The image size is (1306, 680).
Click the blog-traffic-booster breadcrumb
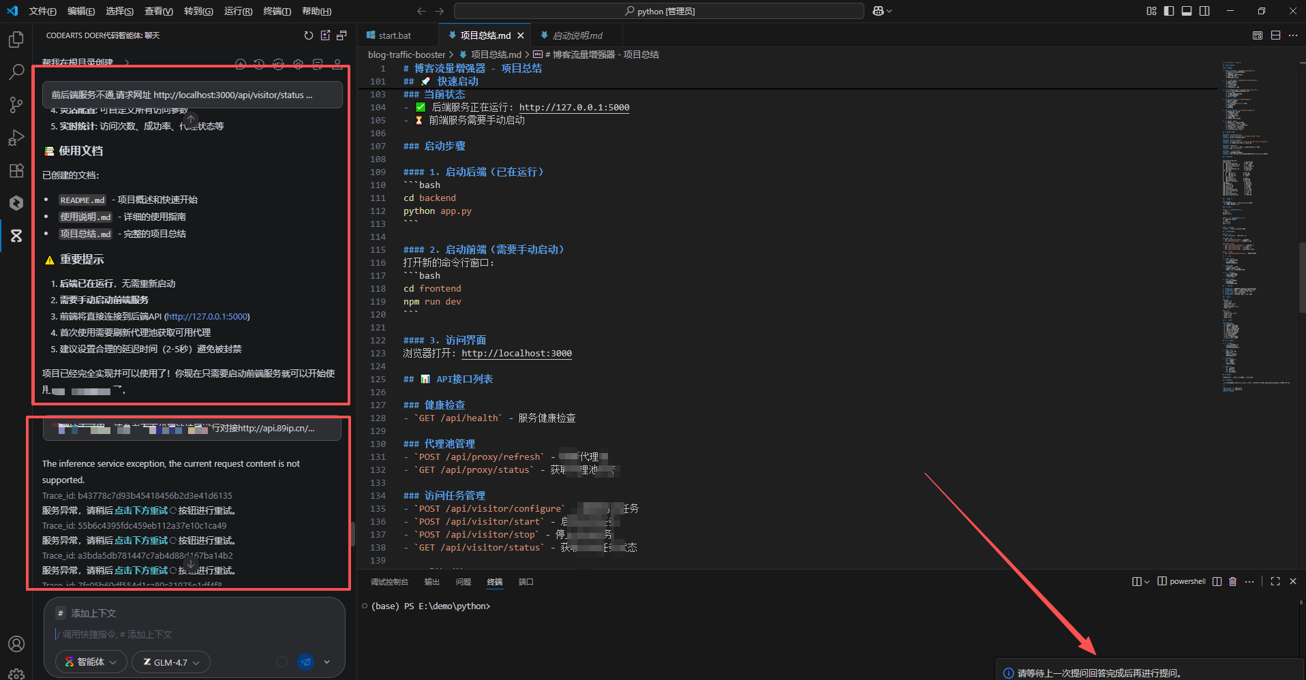coord(406,55)
